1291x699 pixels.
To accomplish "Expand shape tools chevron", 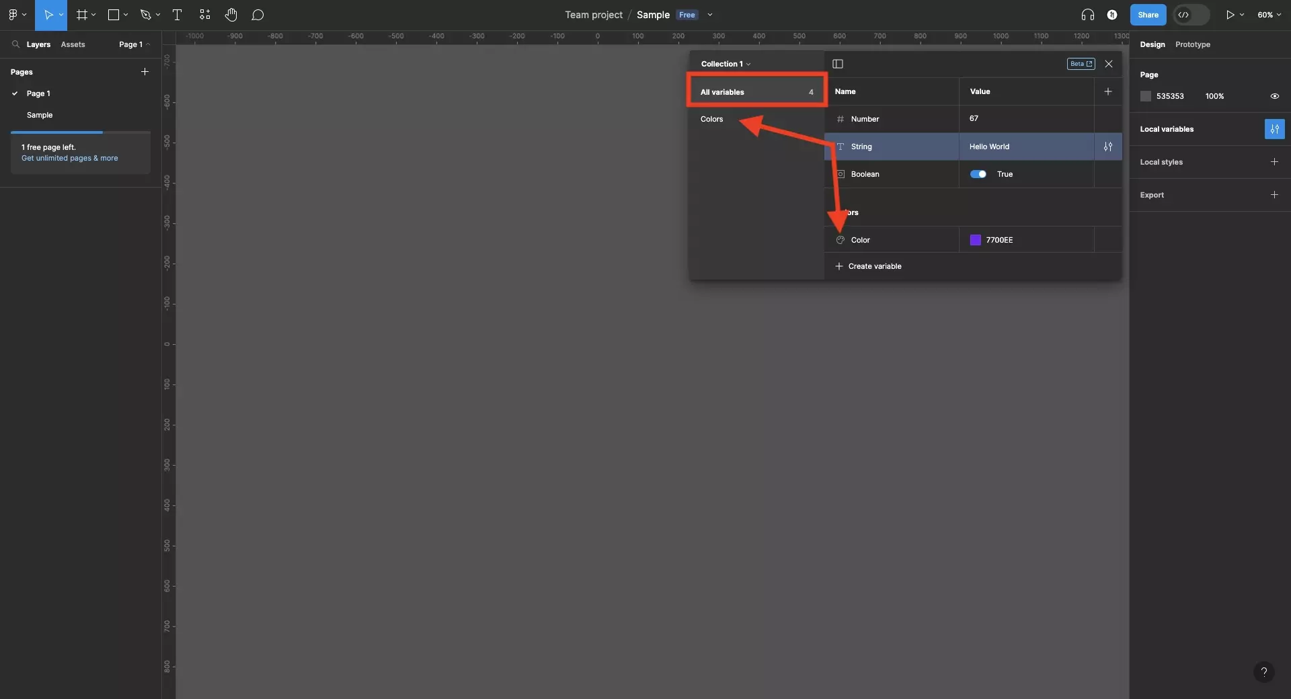I will [126, 15].
